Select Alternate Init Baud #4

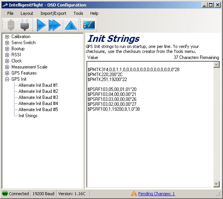pos(38,103)
